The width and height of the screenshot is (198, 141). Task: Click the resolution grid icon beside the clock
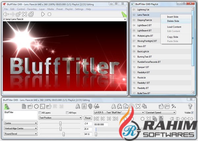43,107
